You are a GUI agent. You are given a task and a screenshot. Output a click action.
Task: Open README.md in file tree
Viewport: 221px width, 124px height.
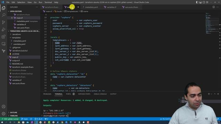pyautogui.click(x=18, y=64)
